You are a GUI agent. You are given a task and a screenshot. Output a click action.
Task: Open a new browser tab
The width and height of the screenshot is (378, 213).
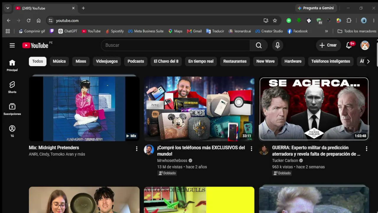(83, 8)
